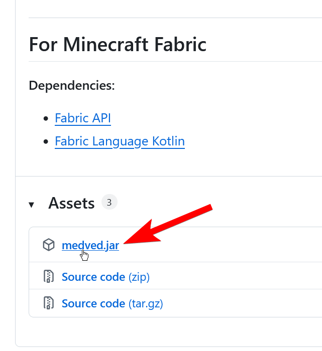
Task: Click the Dependencies: label
Action: pyautogui.click(x=72, y=86)
